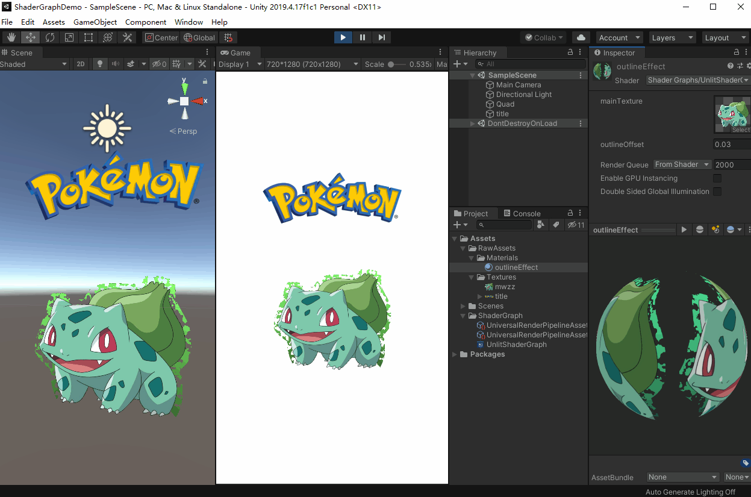The image size is (751, 497).
Task: Open the Window menu
Action: pos(189,22)
